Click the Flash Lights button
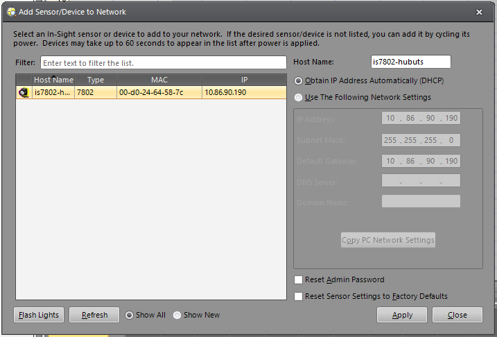This screenshot has height=337, width=497. [39, 315]
